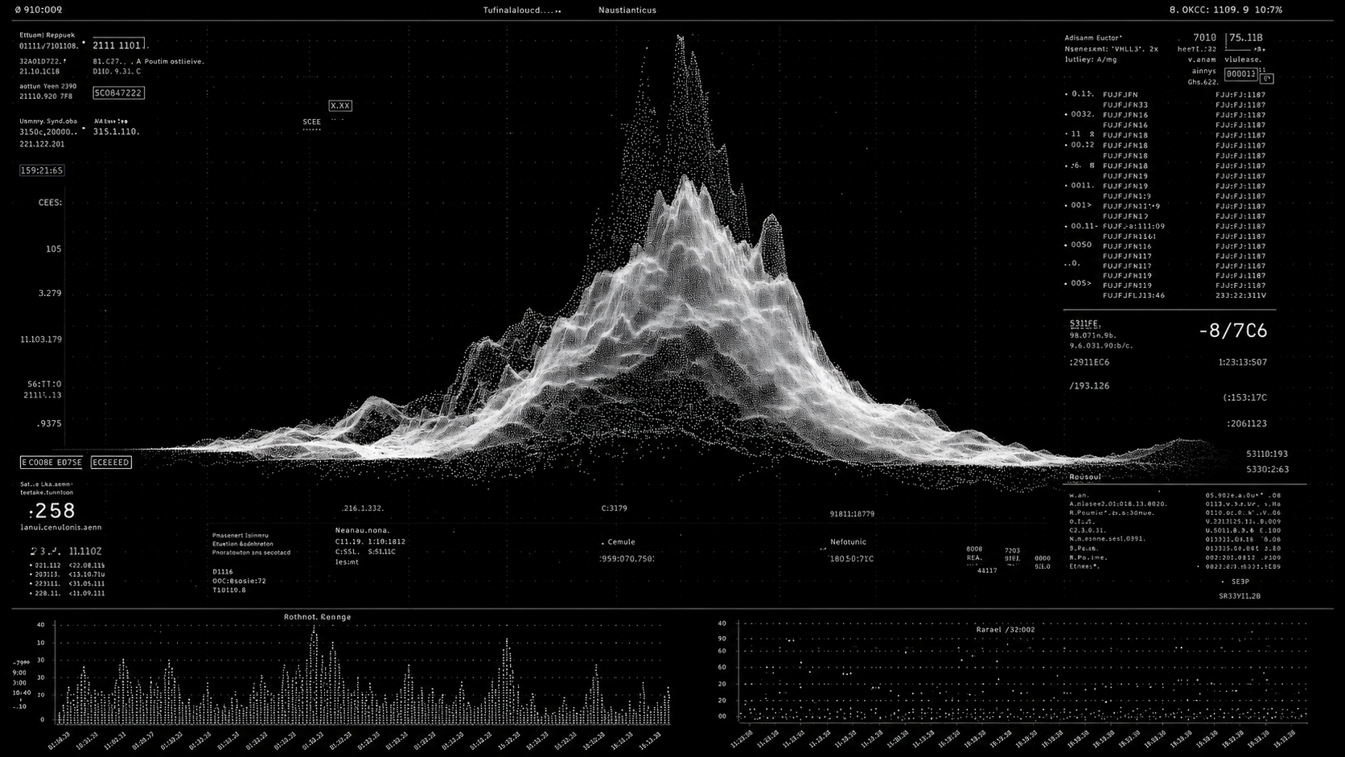The height and width of the screenshot is (757, 1345).
Task: Click the 3.279 axis value
Action: pyautogui.click(x=50, y=294)
